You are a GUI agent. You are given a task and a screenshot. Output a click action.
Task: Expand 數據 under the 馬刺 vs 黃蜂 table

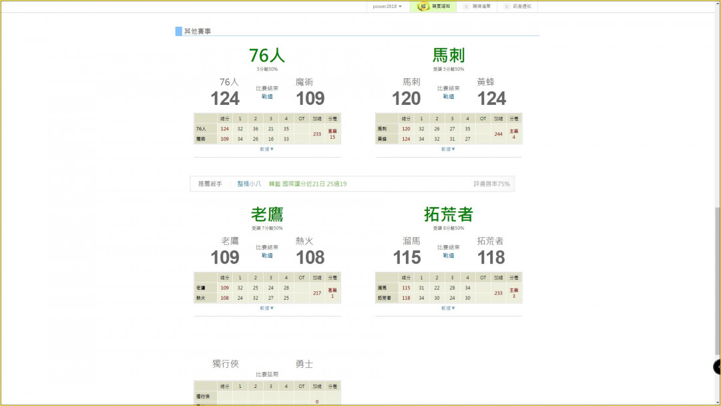point(448,149)
